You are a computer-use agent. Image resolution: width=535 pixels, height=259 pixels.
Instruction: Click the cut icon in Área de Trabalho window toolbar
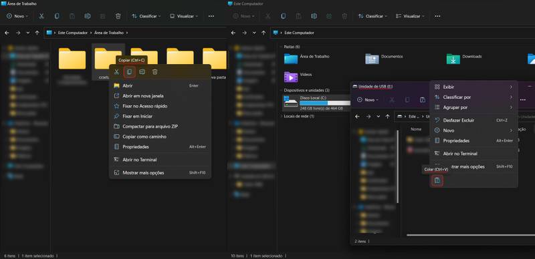pos(41,16)
